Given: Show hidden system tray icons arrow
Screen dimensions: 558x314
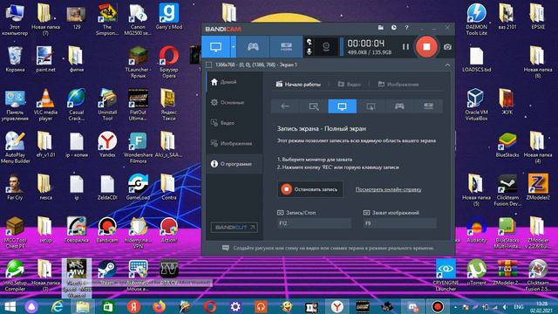Looking at the screenshot, I should tap(456, 306).
